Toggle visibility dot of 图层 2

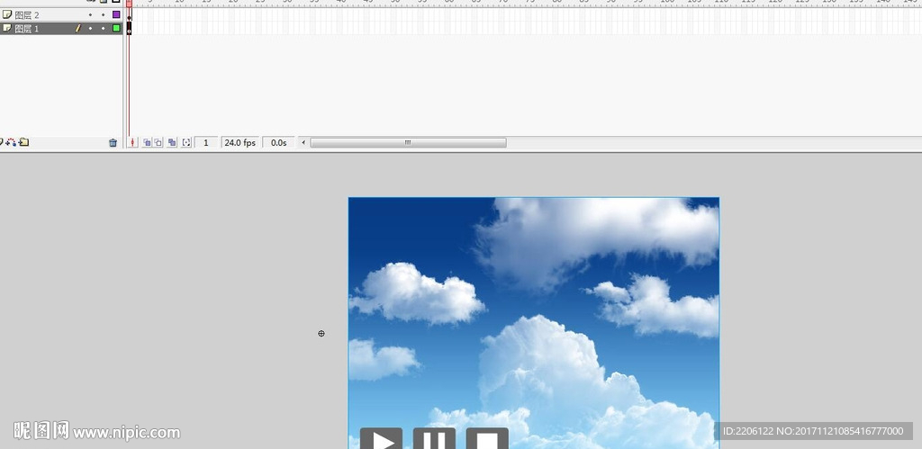(x=90, y=14)
